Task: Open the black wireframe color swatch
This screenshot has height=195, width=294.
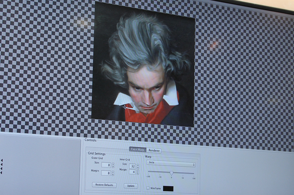Action: [168, 189]
